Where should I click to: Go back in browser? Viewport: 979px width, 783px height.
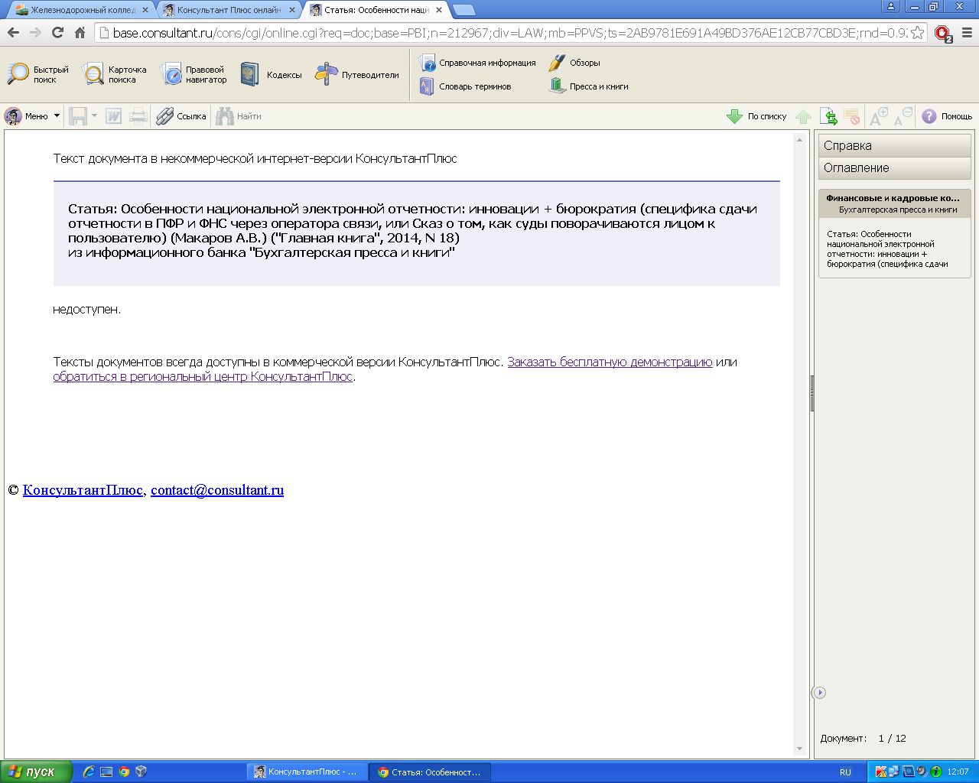(x=13, y=32)
